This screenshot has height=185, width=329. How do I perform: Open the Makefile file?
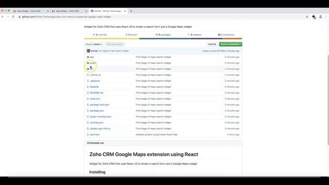click(94, 87)
